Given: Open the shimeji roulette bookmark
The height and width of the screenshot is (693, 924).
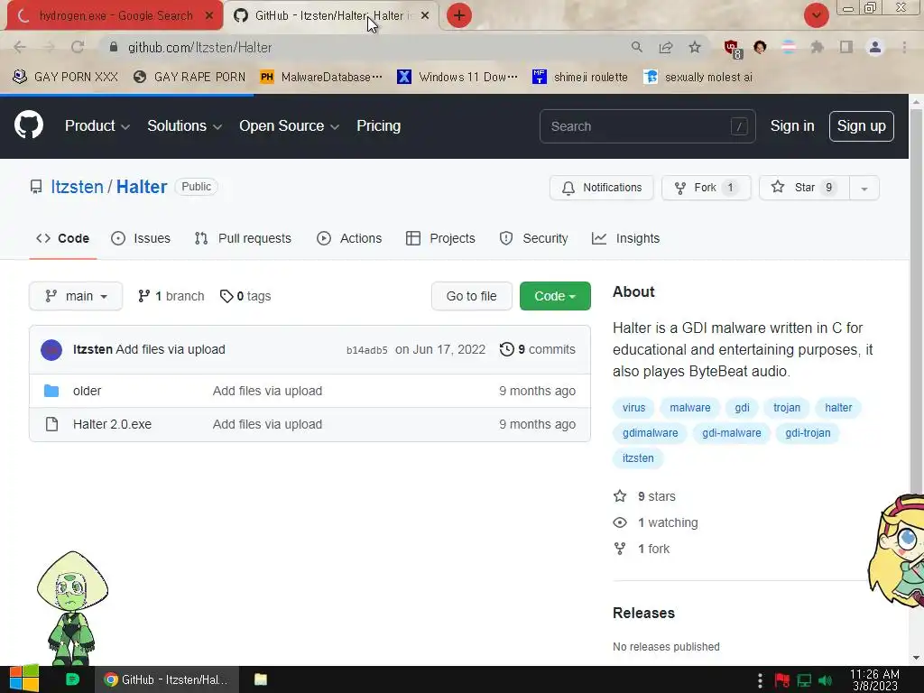Looking at the screenshot, I should click(580, 77).
